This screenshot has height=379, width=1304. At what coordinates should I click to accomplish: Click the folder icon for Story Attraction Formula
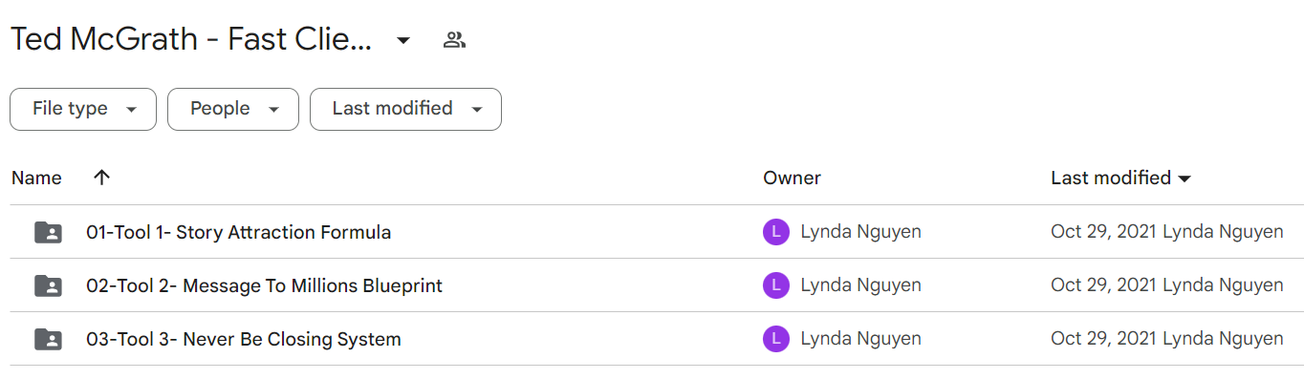(x=47, y=232)
